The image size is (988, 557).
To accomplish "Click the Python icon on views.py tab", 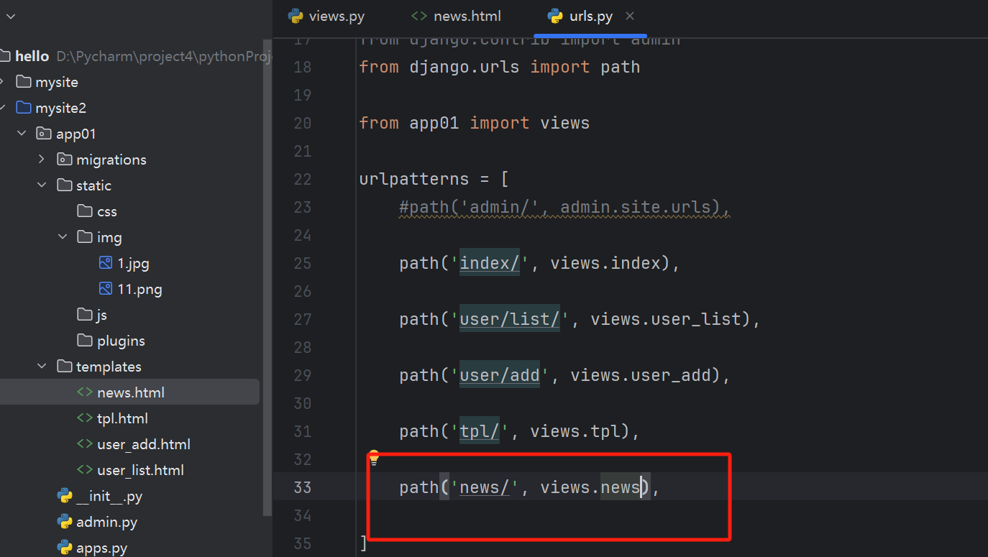I will [295, 17].
